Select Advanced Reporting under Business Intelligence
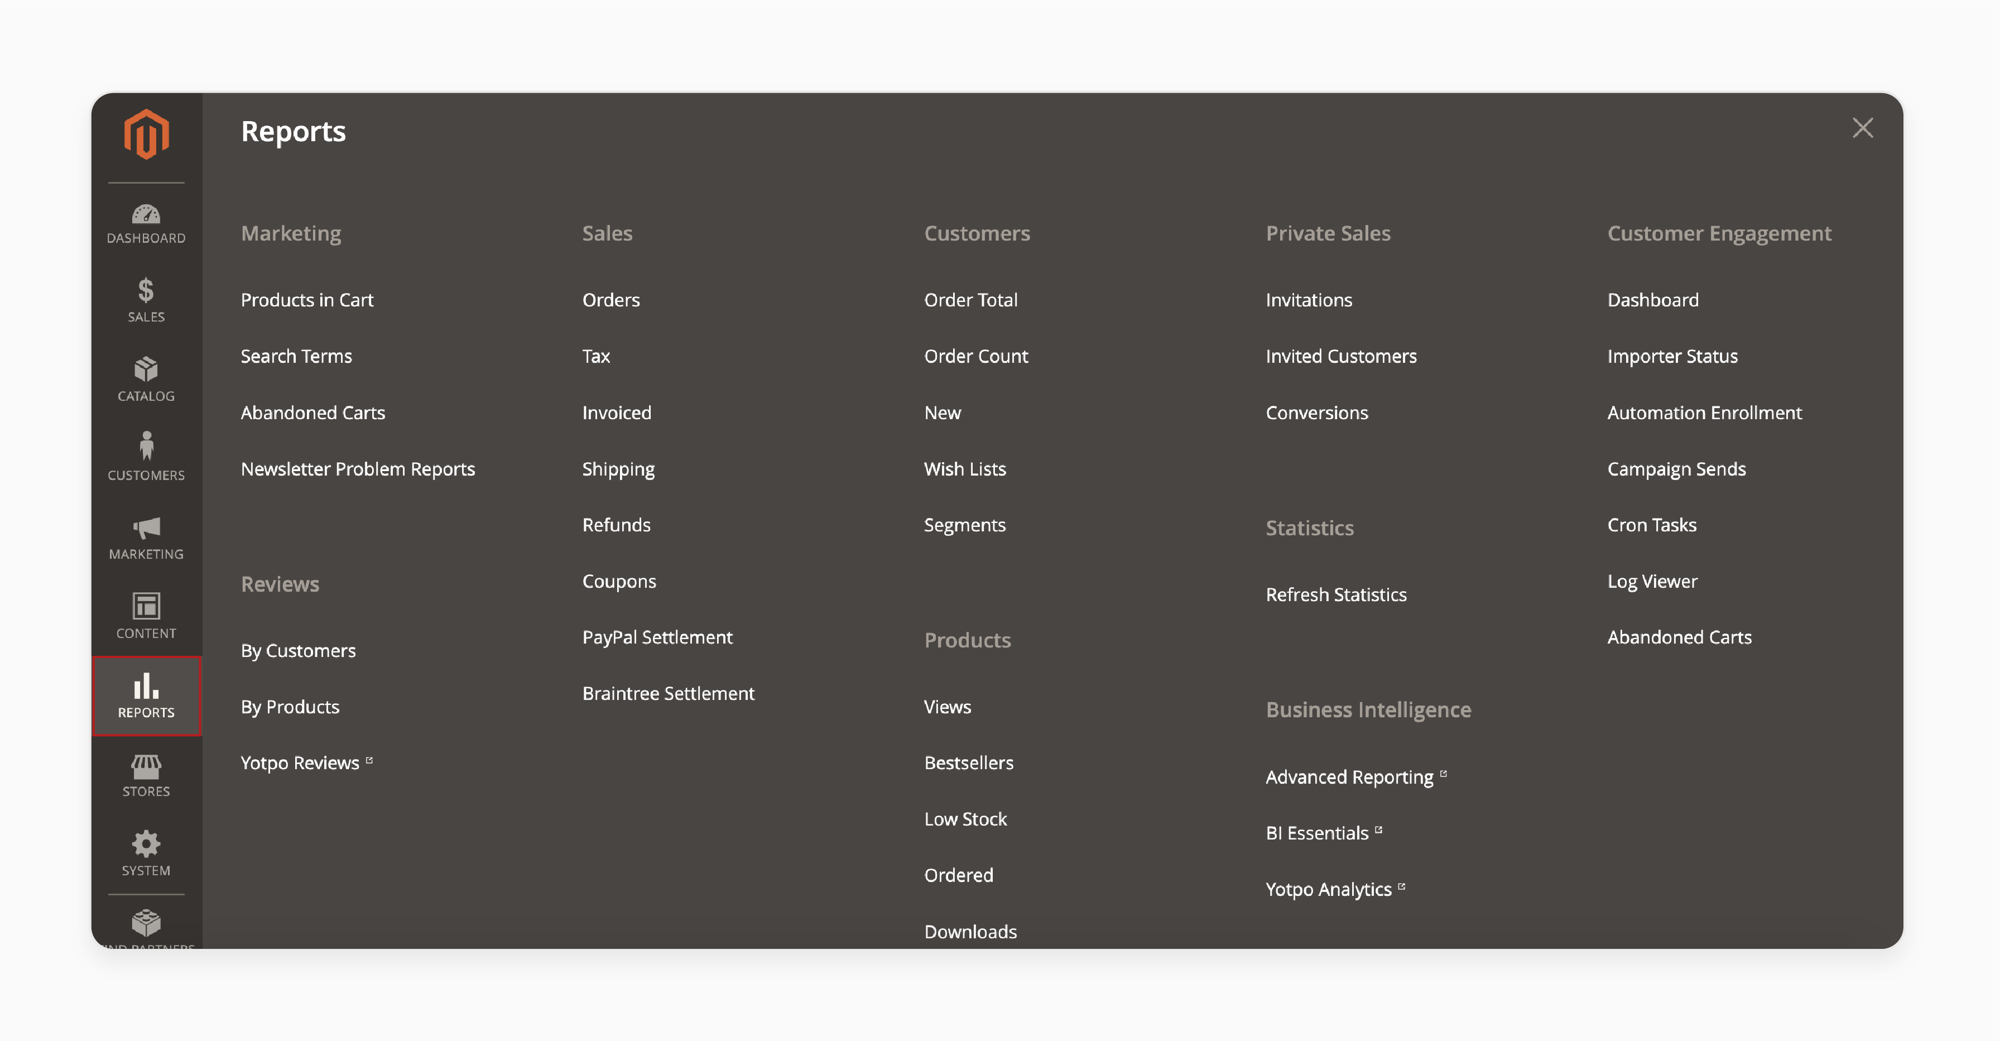2000x1041 pixels. tap(1349, 776)
